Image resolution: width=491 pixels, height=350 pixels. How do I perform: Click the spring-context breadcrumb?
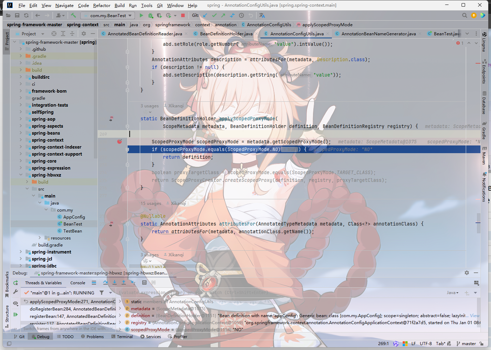[82, 24]
